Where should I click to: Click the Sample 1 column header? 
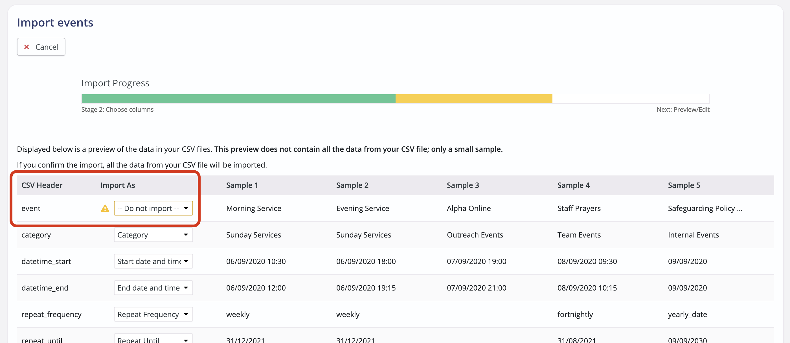[x=242, y=185]
